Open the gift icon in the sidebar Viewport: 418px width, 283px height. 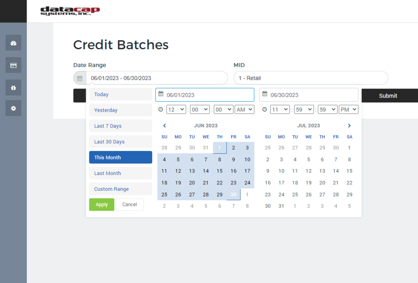(x=13, y=87)
